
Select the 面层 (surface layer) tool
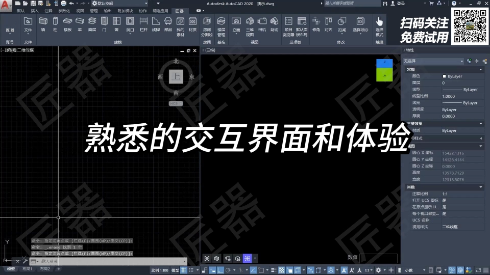pos(92,24)
